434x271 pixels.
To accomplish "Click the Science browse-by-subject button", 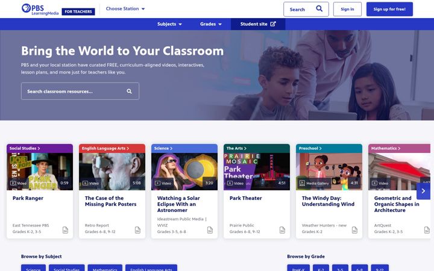I will point(34,268).
